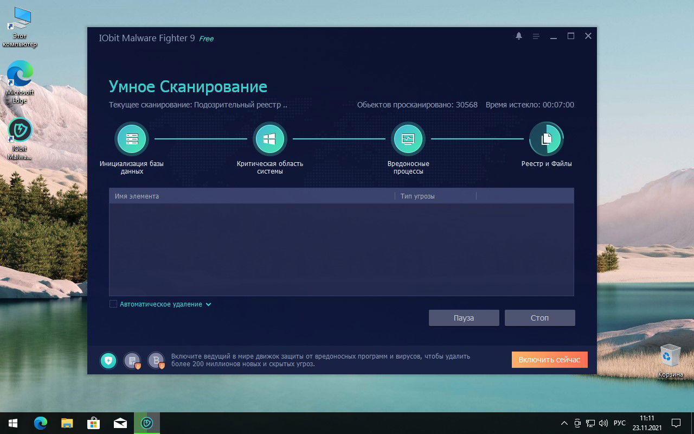The image size is (694, 434).
Task: Click the volume speaker tray icon
Action: click(604, 423)
